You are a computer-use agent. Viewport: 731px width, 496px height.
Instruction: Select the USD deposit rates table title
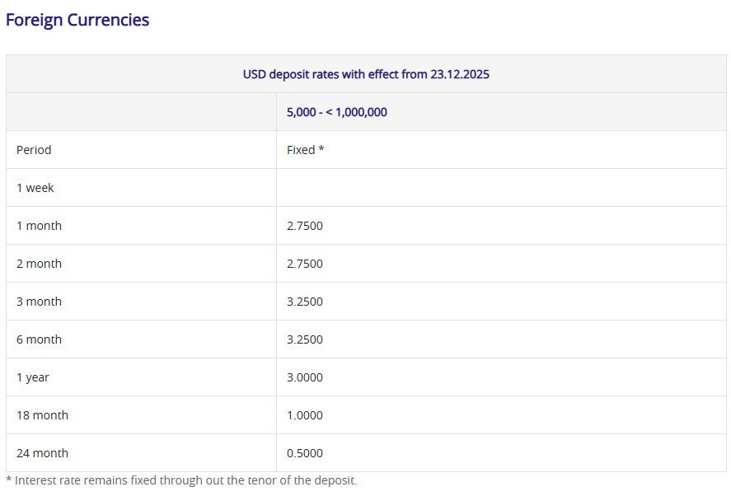[x=366, y=74]
